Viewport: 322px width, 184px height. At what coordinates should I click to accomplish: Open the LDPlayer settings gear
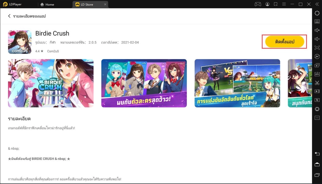pyautogui.click(x=317, y=13)
